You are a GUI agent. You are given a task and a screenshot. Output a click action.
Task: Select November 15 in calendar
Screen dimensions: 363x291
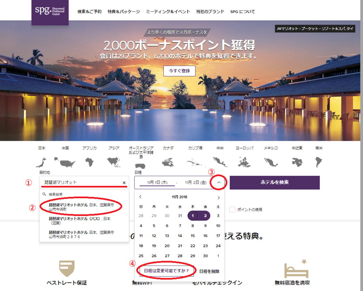[x=192, y=236]
